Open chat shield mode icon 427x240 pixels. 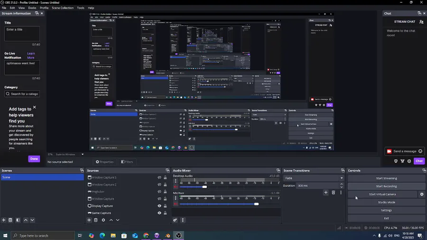click(x=396, y=161)
